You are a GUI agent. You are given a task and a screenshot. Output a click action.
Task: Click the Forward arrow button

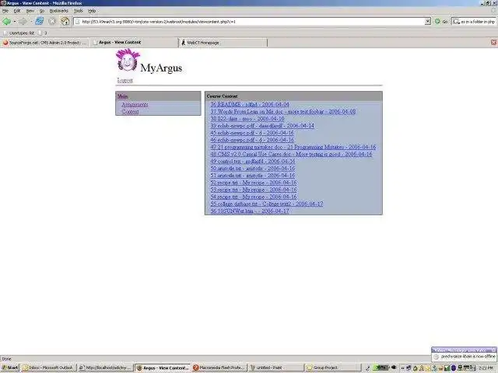23,21
